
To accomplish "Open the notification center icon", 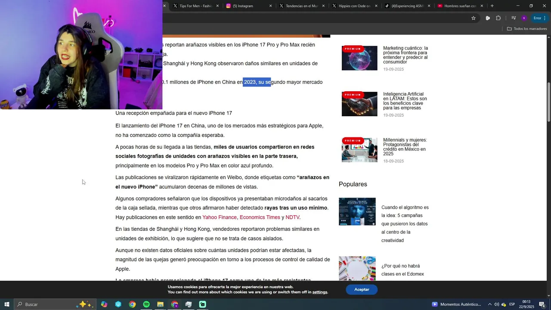I will (x=542, y=304).
